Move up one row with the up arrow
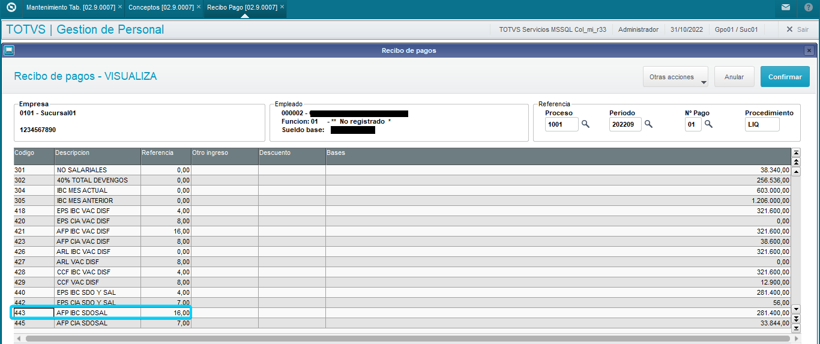This screenshot has width=820, height=344. tap(797, 172)
